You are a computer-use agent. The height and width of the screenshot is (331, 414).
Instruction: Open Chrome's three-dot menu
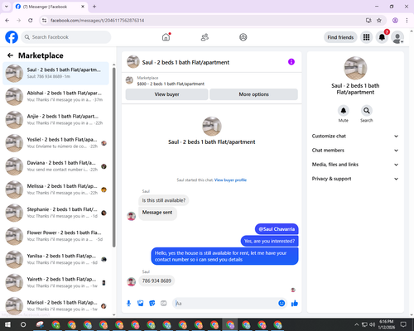pyautogui.click(x=407, y=21)
